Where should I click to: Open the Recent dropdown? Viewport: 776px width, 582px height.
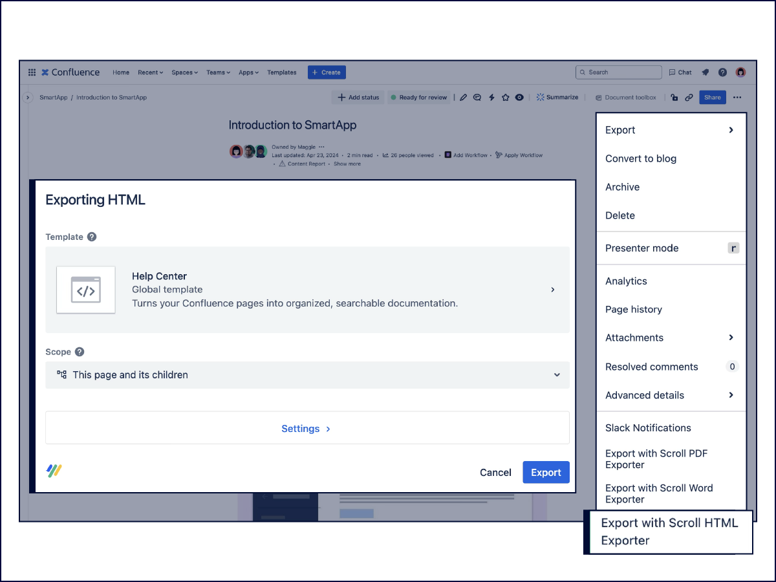(x=151, y=72)
